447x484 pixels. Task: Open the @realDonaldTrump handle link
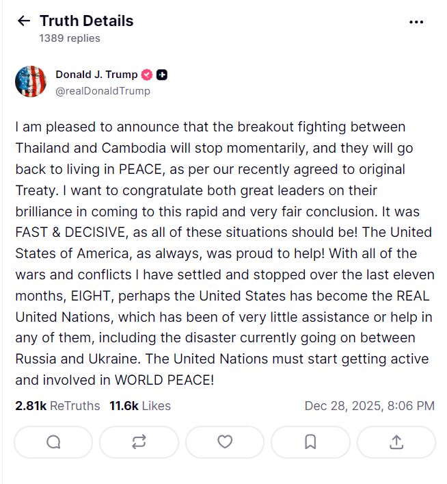[103, 90]
